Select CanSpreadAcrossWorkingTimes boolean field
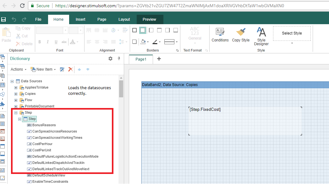This screenshot has width=329, height=184. tap(55, 138)
